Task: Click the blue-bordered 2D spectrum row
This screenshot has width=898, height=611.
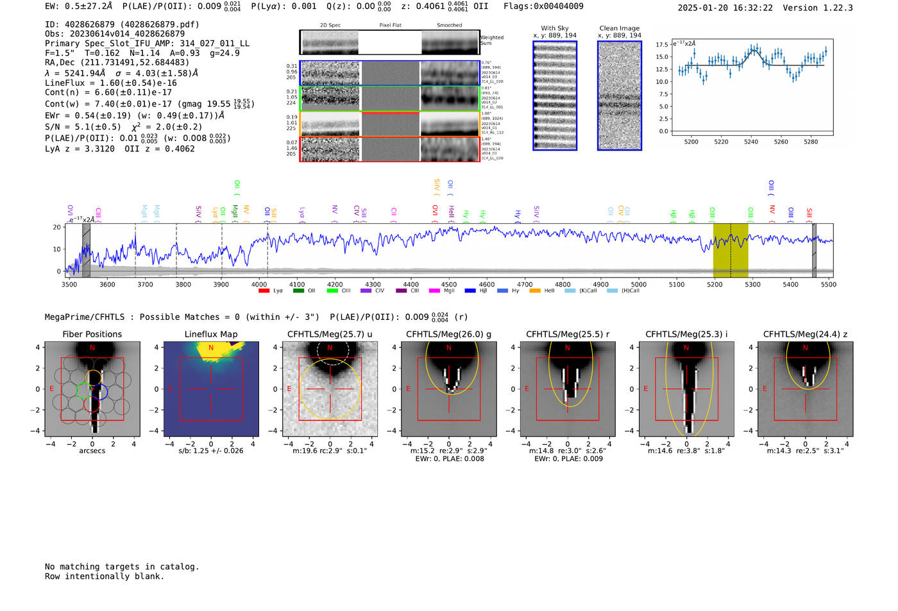Action: (390, 73)
